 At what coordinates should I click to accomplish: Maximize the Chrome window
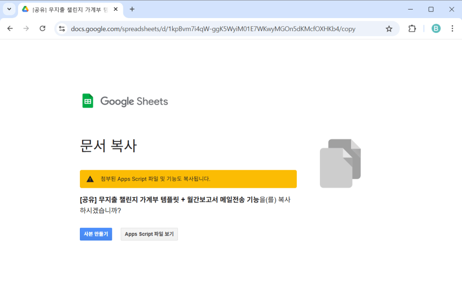point(431,9)
